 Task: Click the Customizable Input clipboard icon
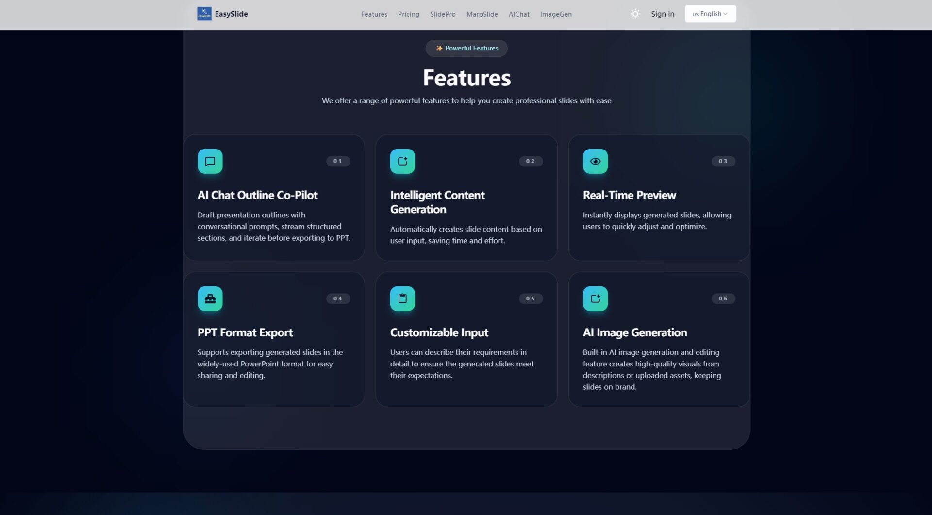[x=402, y=299]
